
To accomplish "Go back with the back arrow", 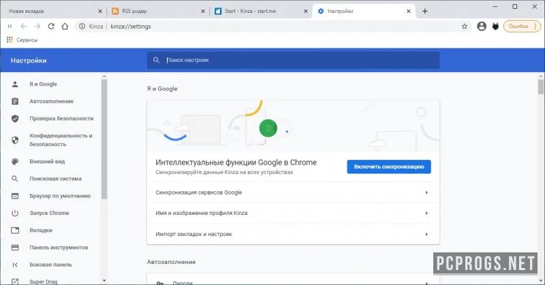I will click(24, 27).
